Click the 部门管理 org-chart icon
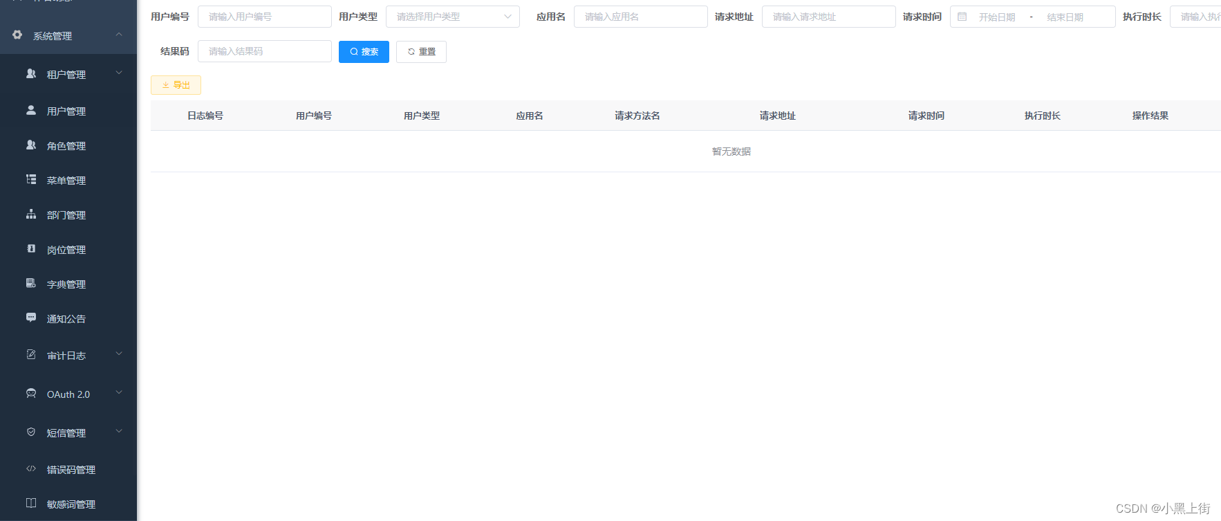This screenshot has width=1221, height=521. 31,214
